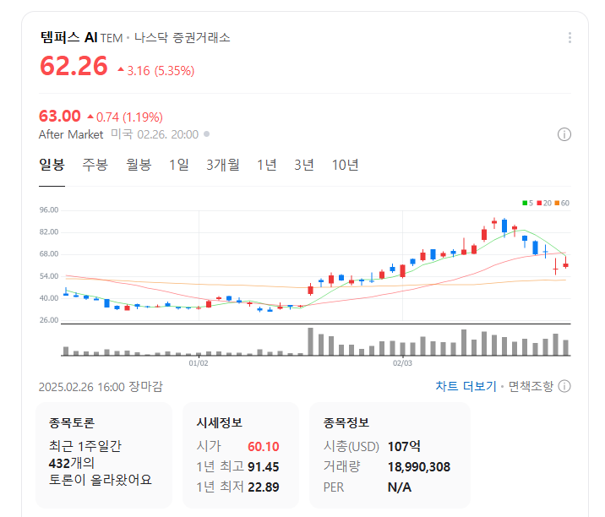Click the tallest volume bar in the chart
The height and width of the screenshot is (517, 605).
point(310,341)
